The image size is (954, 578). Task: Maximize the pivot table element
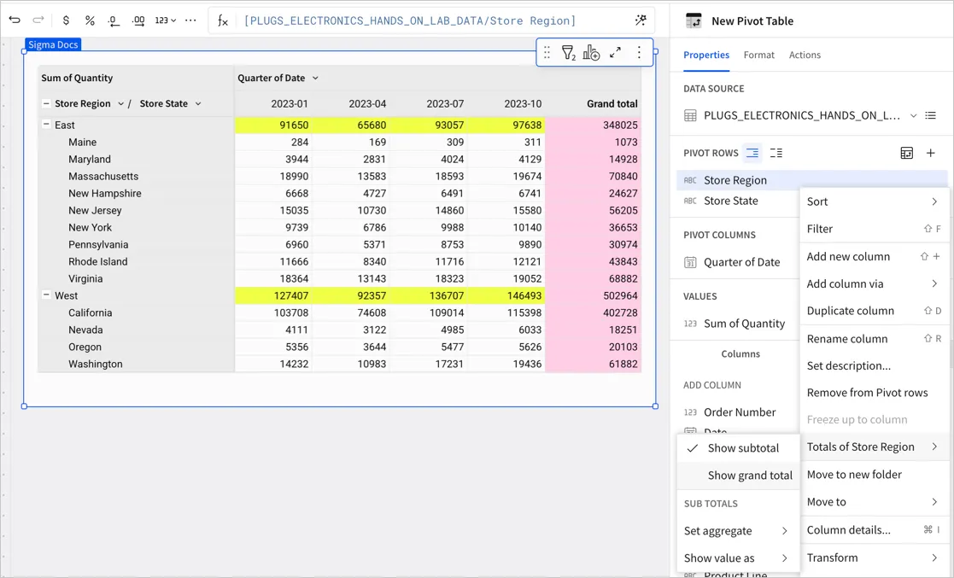tap(615, 52)
